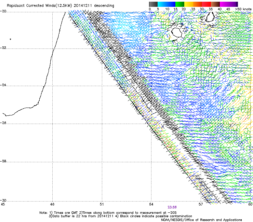
Task: Click the -30 latitude axis label
Action: pyautogui.click(x=3, y=200)
